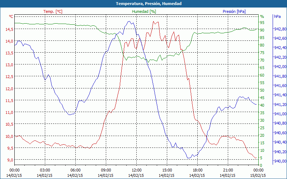The image size is (287, 179).
Task: Click the 940,40 pressure axis value
Action: coord(279,142)
